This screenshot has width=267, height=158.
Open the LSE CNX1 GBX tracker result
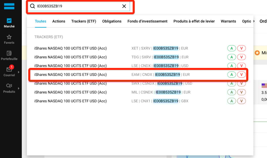pyautogui.click(x=70, y=101)
